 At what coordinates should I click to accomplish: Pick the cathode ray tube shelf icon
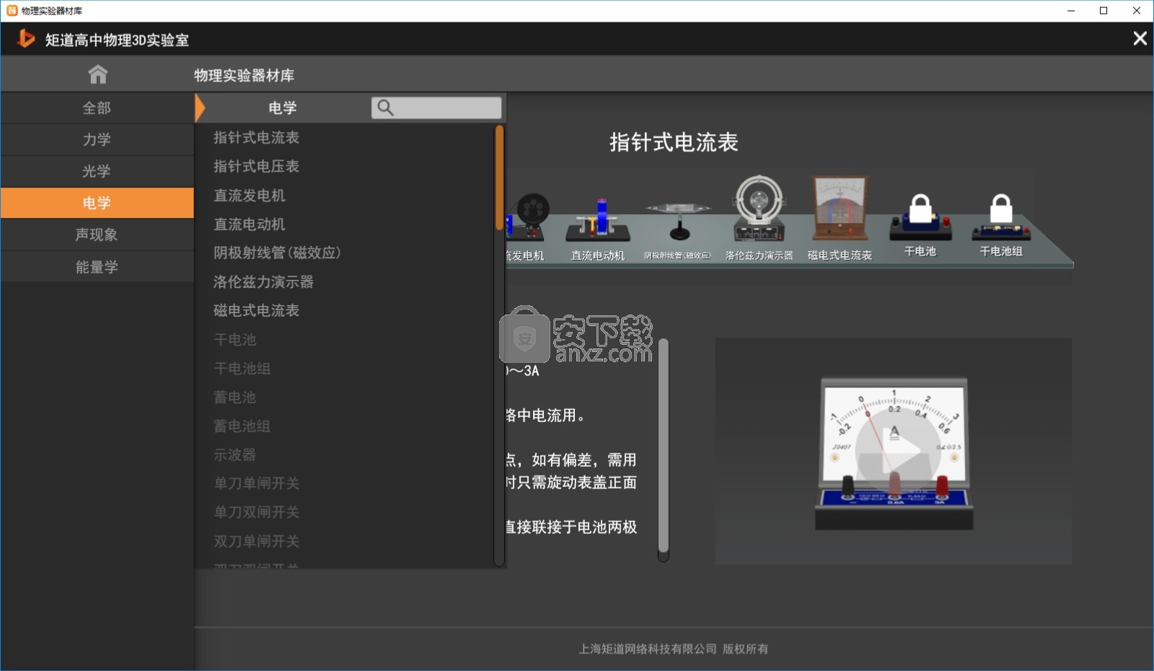678,220
